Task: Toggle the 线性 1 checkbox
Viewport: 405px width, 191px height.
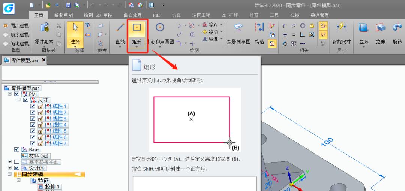Action: pos(33,106)
